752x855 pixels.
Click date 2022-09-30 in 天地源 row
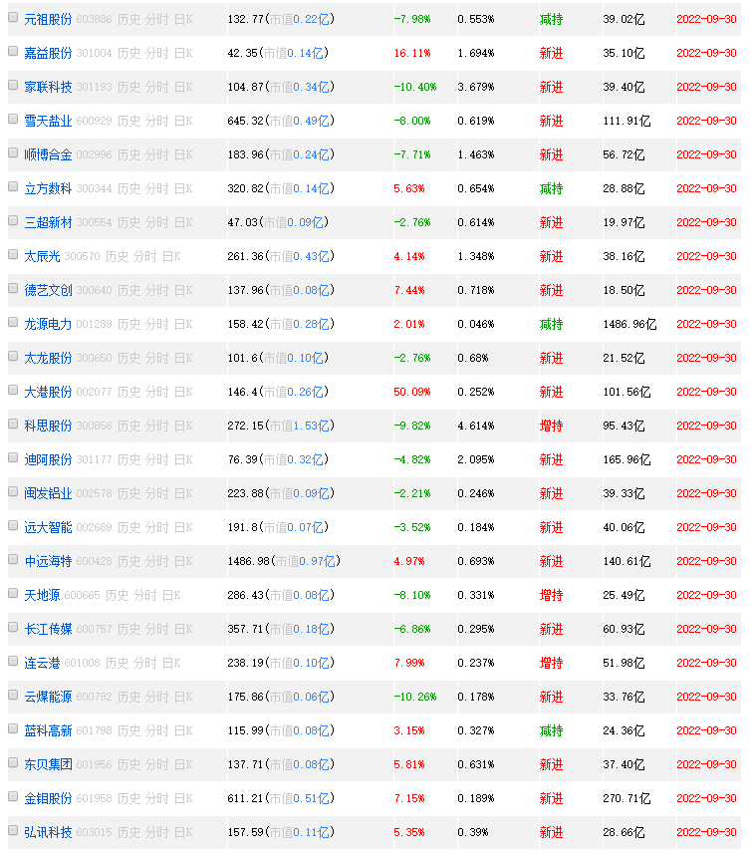[x=706, y=595]
